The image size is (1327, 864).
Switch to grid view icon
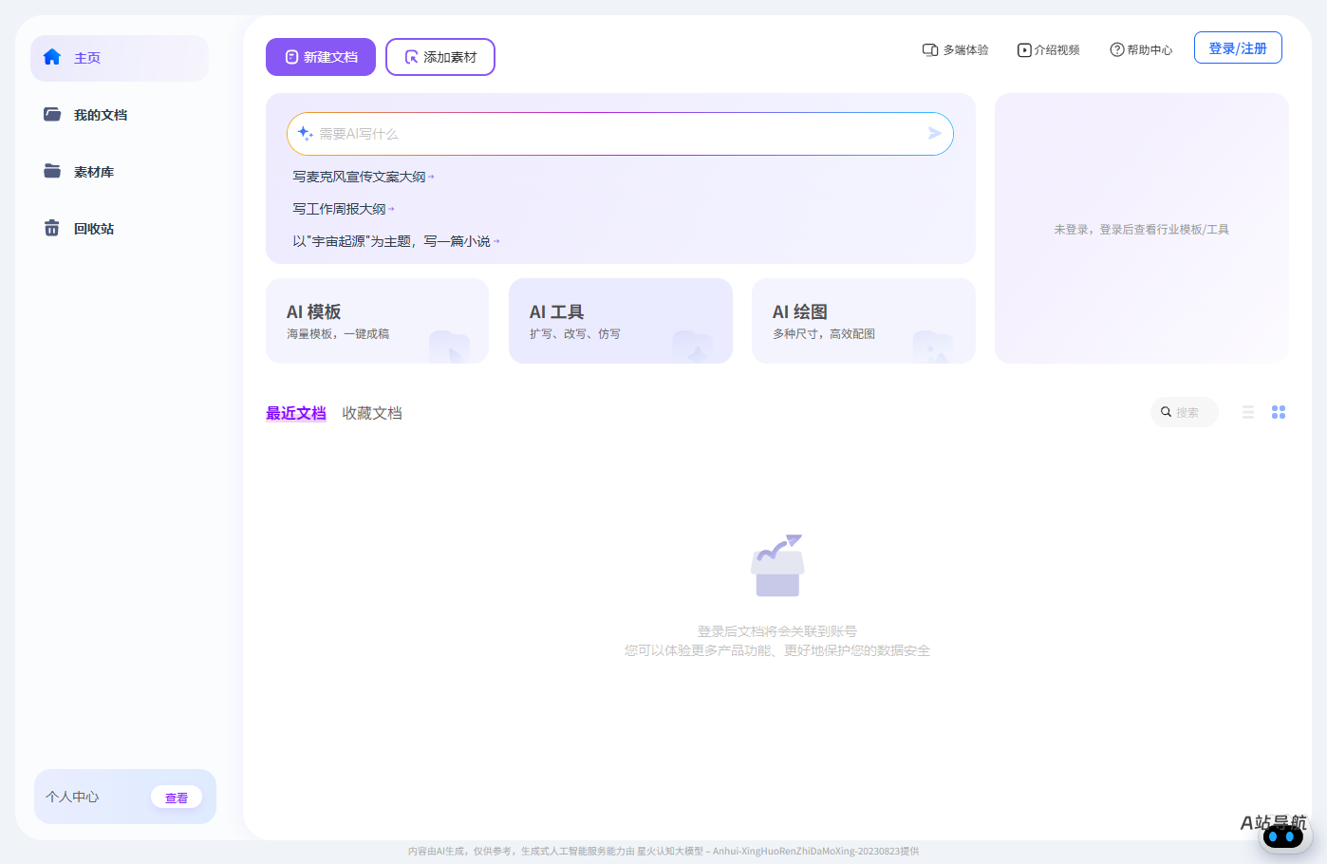(x=1279, y=412)
